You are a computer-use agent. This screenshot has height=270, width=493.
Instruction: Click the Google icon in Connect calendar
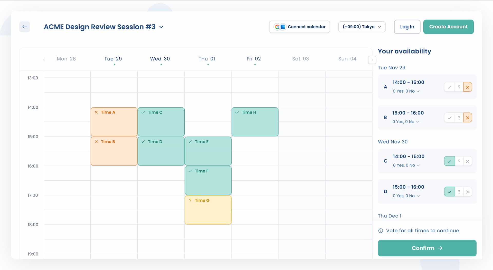277,26
